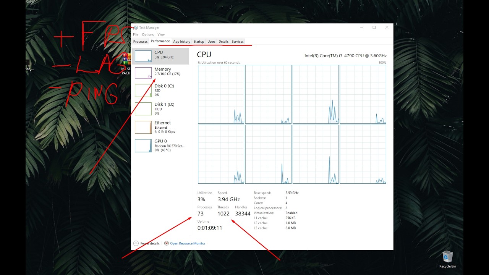Switch to the Users tab
This screenshot has width=489, height=275.
tap(211, 42)
